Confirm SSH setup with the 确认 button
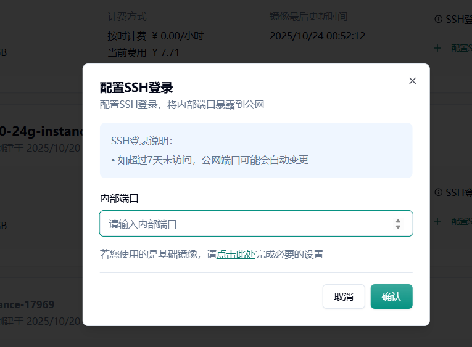Screen dimensions: 472x347 (391, 296)
